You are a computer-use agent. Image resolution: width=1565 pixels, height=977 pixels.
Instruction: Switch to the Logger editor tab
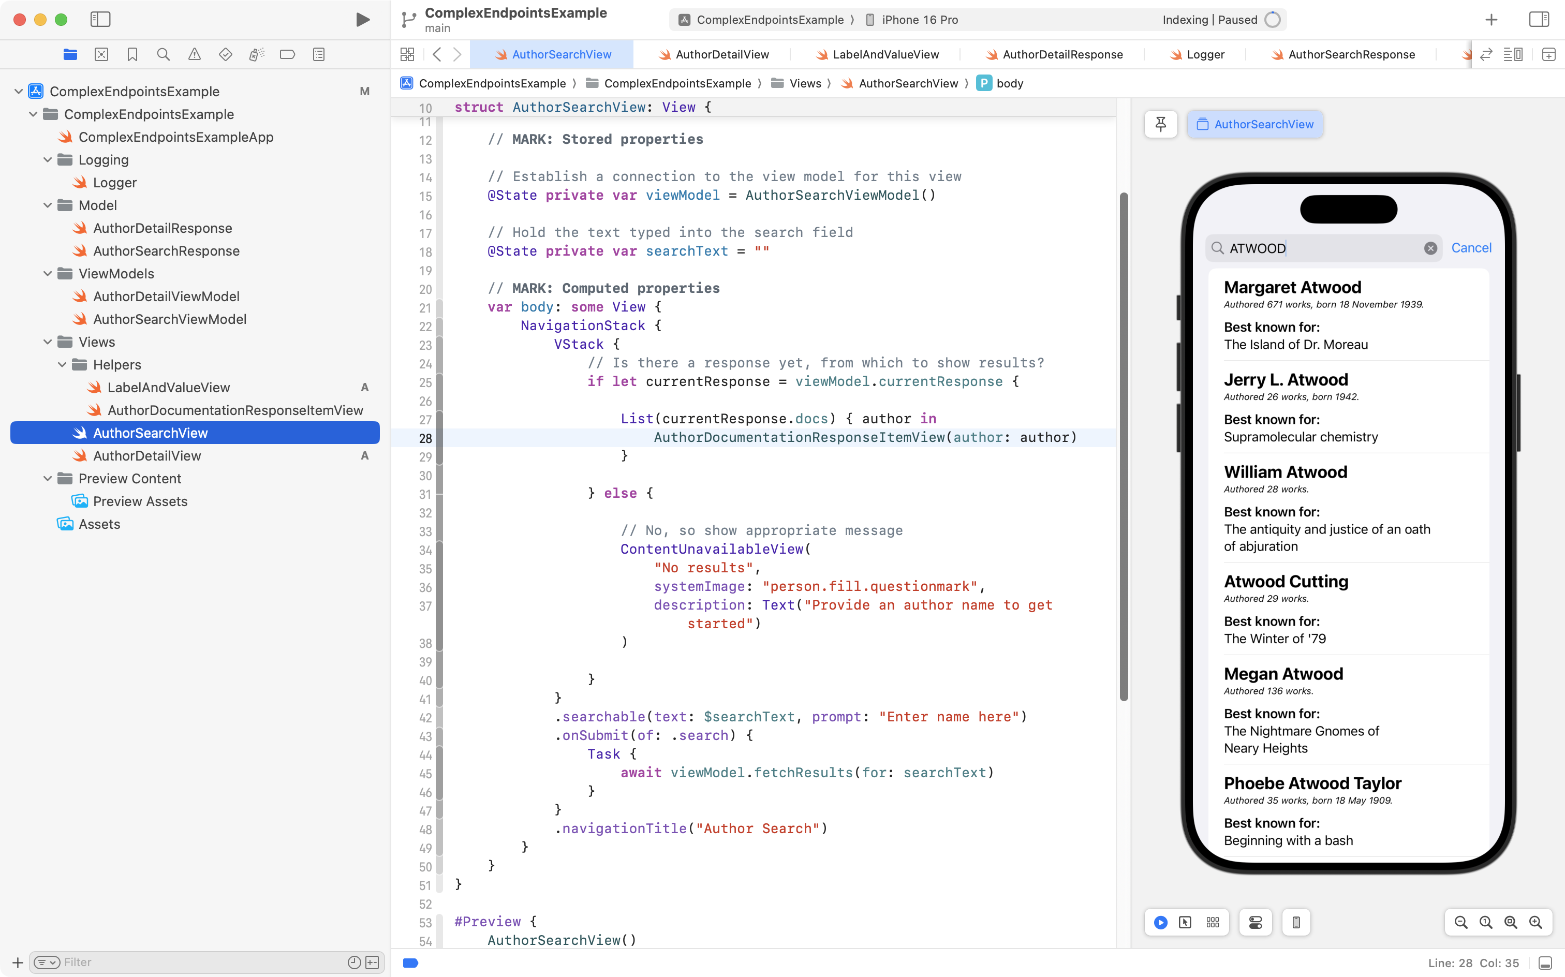pos(1204,55)
